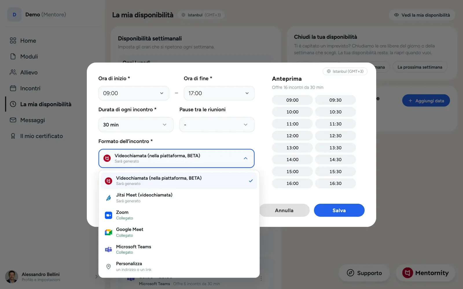Click the Mentornity logo icon

click(x=407, y=273)
